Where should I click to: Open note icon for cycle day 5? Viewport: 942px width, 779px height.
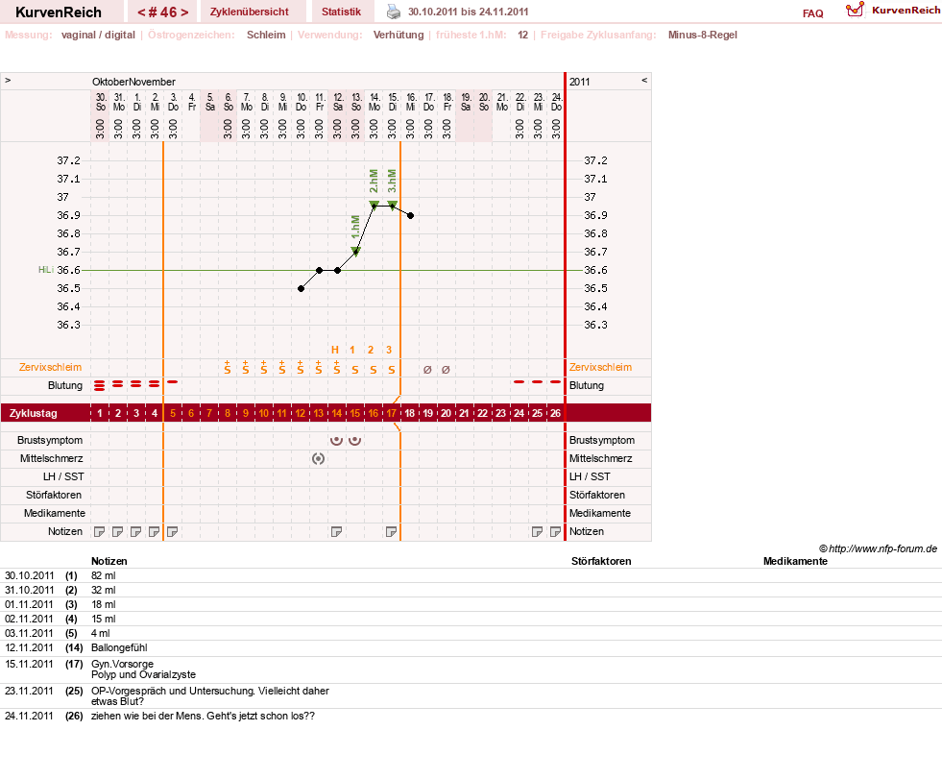tap(173, 532)
